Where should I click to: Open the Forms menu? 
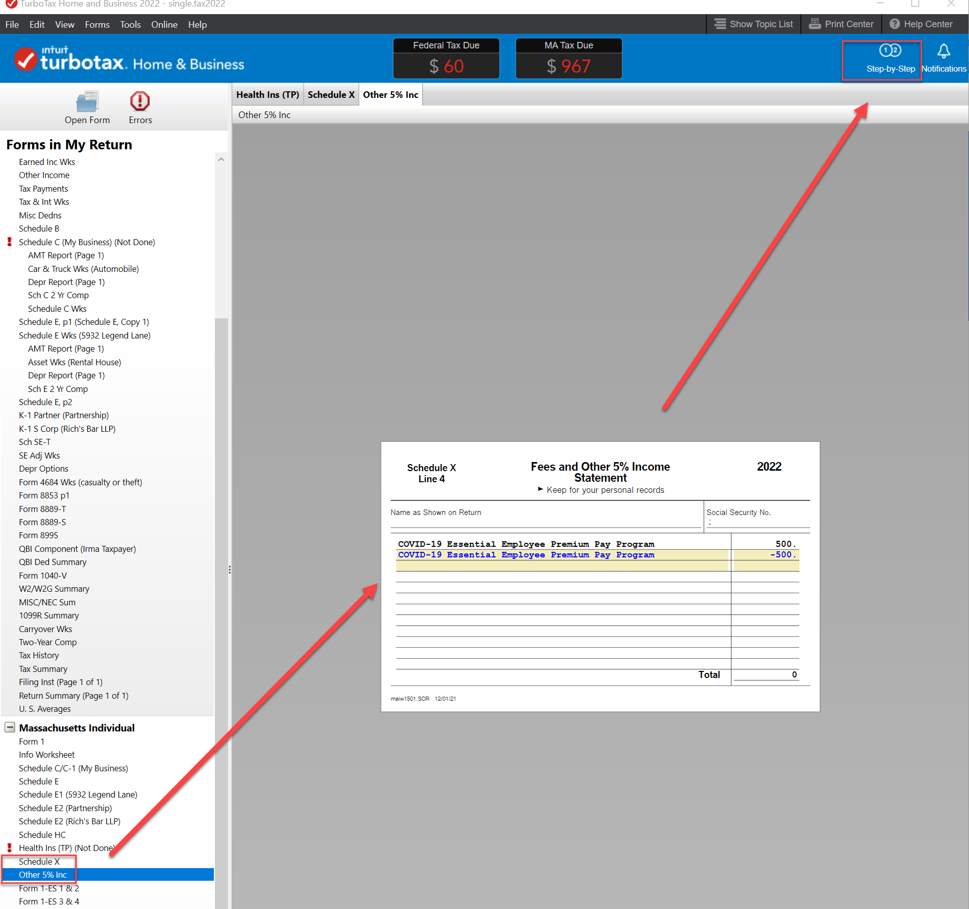click(97, 24)
